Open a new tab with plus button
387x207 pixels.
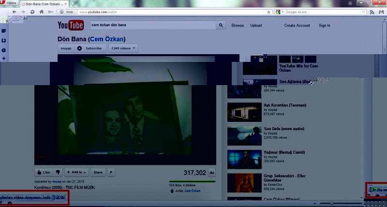pyautogui.click(x=73, y=4)
